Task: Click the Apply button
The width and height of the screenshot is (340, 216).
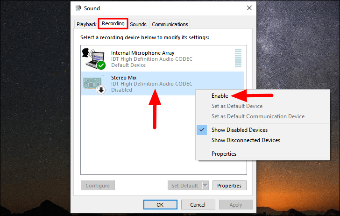Action: 236,205
